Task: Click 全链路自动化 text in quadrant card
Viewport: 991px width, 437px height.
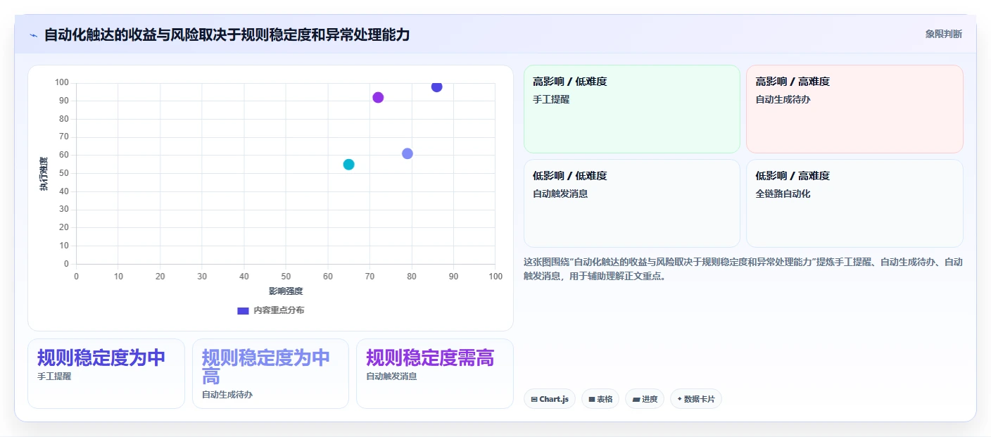Action: [783, 194]
